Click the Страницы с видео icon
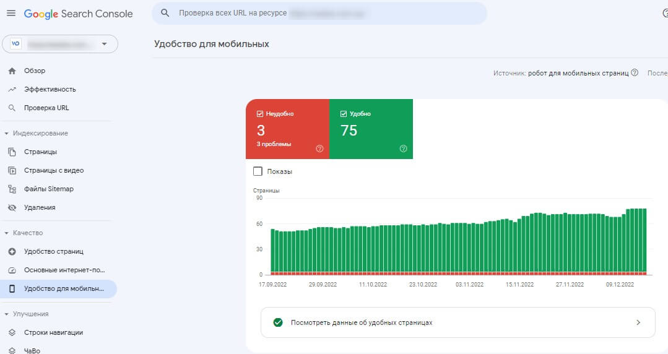 [12, 170]
